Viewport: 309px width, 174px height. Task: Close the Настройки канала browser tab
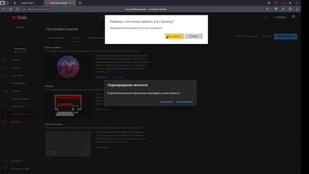coord(73,3)
